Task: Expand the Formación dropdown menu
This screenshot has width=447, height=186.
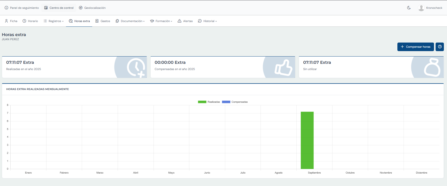Action: click(x=161, y=21)
